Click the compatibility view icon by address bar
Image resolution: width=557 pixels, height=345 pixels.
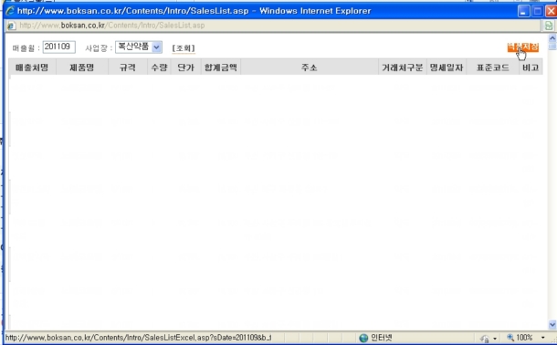pos(549,26)
